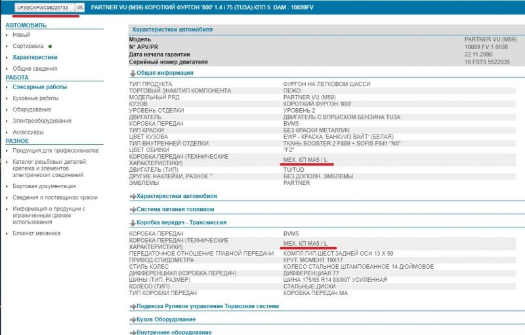Open Блокнот механика in the sidebar
525x335 pixels.
point(37,233)
